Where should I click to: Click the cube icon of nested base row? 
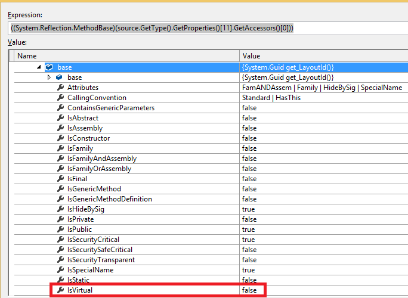tap(59, 77)
